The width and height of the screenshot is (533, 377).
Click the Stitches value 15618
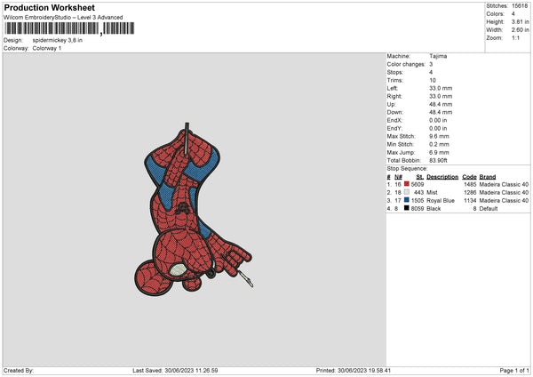click(520, 6)
